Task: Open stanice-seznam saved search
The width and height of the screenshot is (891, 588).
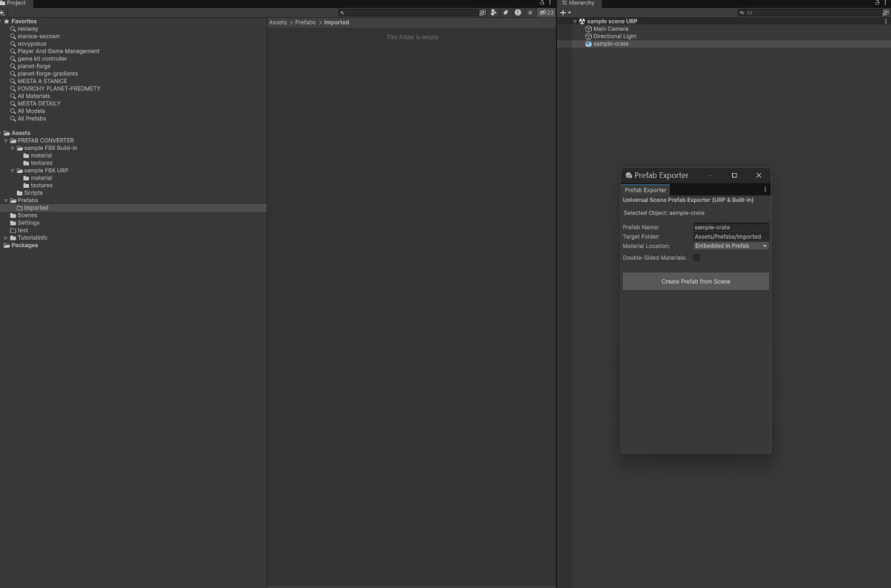Action: [x=39, y=36]
